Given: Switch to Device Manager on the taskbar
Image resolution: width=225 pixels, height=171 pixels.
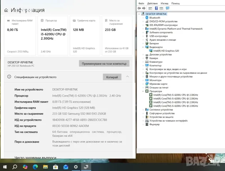Looking at the screenshot, I should (86, 167).
